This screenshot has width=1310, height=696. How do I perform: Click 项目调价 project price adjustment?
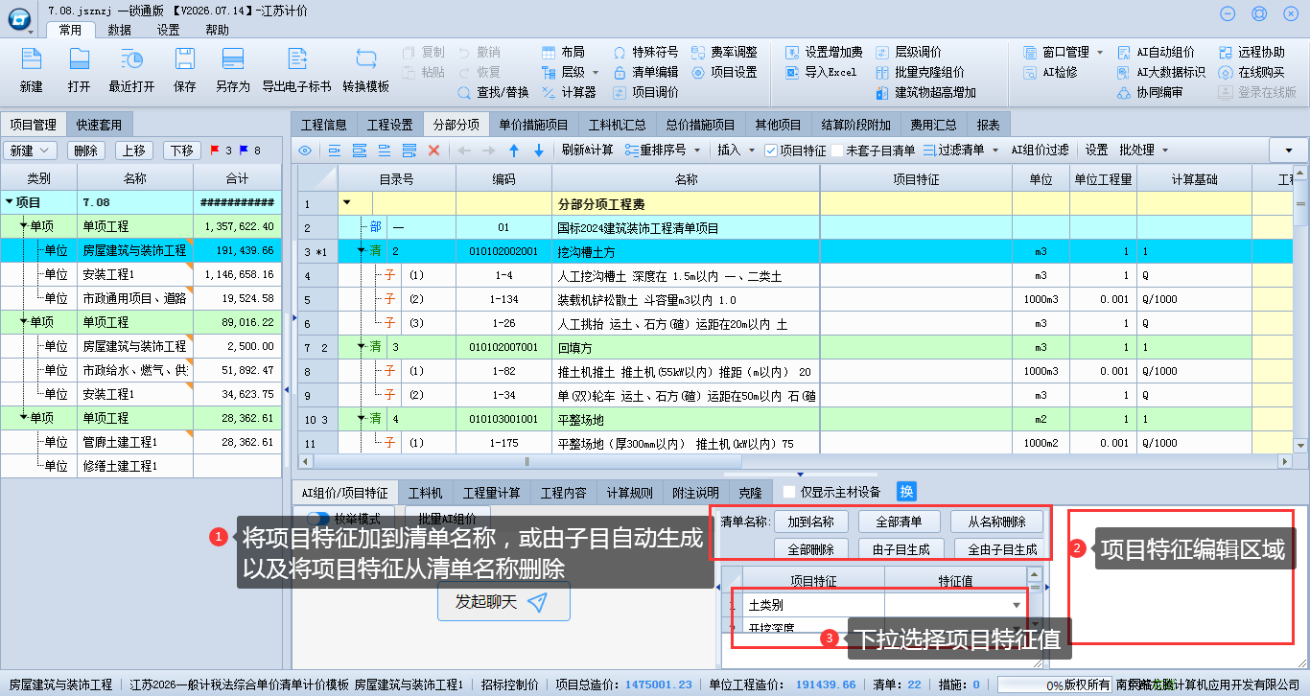coord(645,92)
